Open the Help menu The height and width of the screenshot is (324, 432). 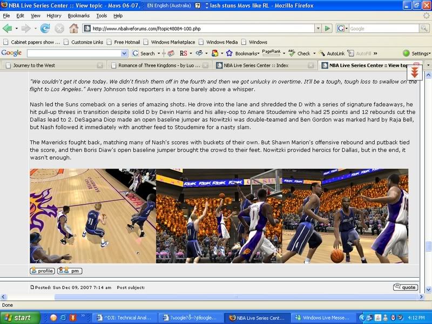(118, 16)
